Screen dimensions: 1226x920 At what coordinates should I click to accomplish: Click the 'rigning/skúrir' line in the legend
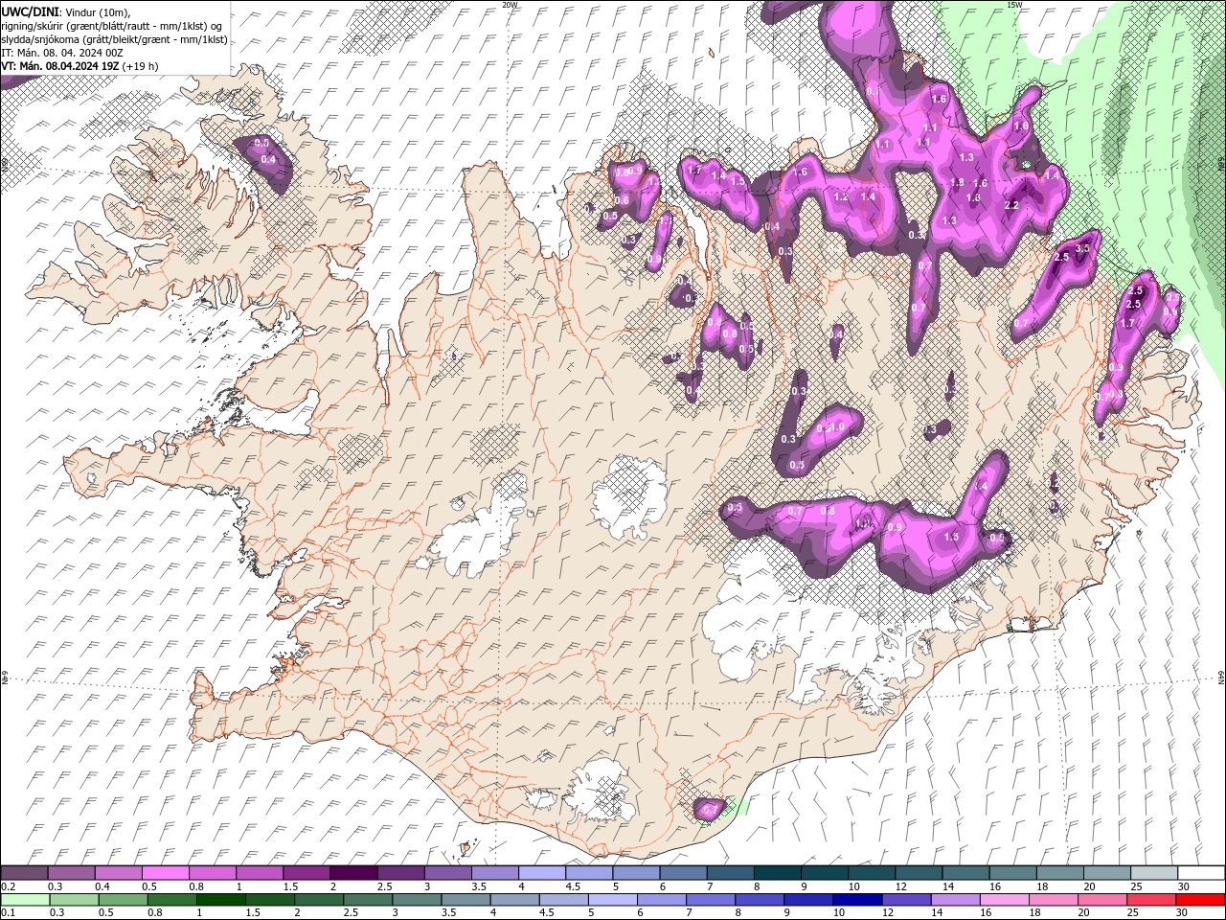click(x=114, y=26)
